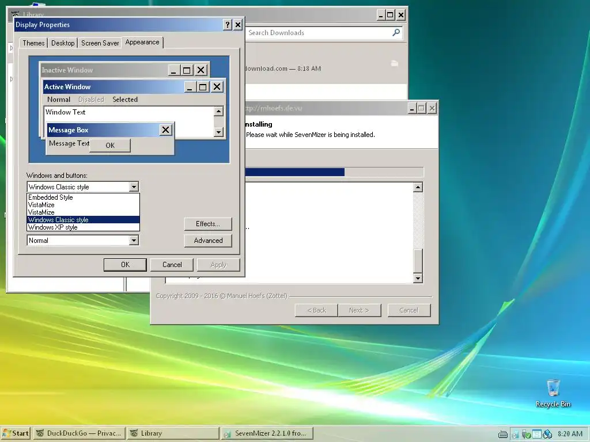Choose Windows Classic style in the list

click(83, 220)
